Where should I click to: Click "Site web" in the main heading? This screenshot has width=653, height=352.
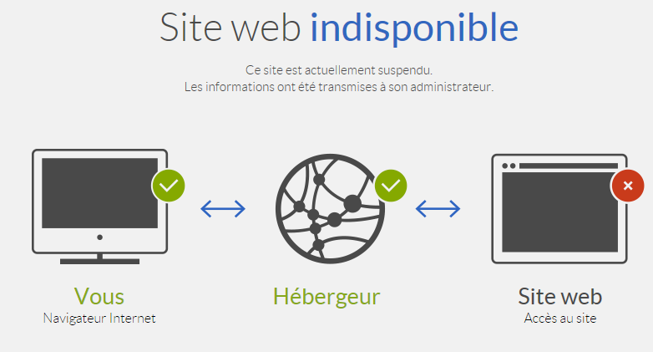click(x=230, y=28)
